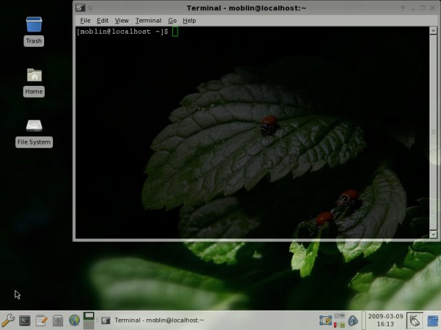Open the View menu in Terminal
The height and width of the screenshot is (330, 441).
122,21
